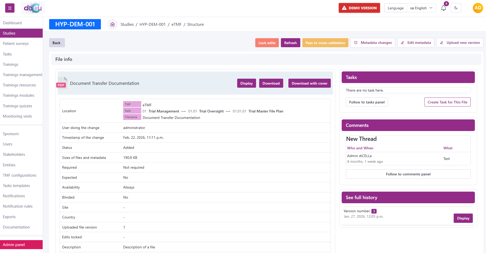Click 'administrator' user value
Screen dimensions: 486x253
[134, 128]
